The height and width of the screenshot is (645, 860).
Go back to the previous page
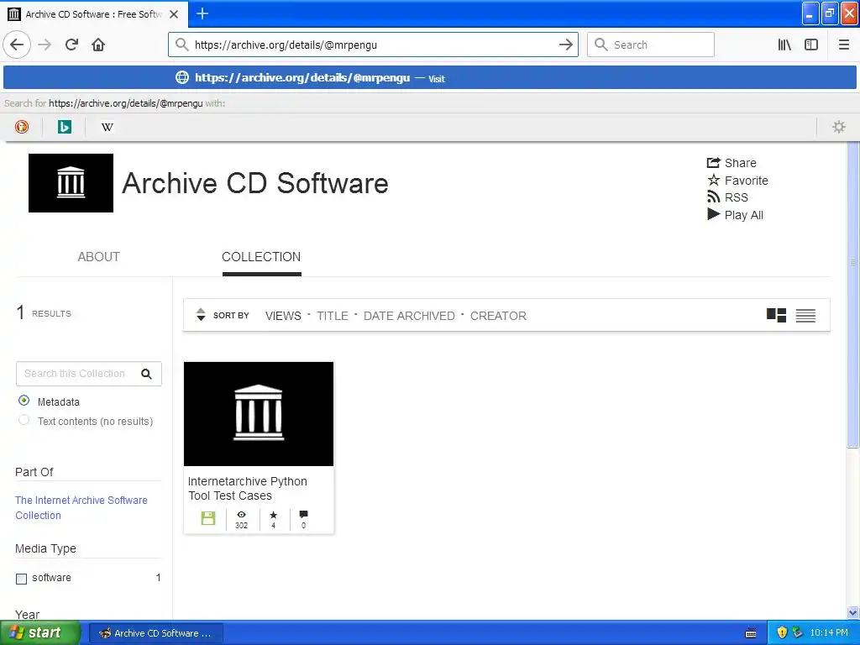17,45
